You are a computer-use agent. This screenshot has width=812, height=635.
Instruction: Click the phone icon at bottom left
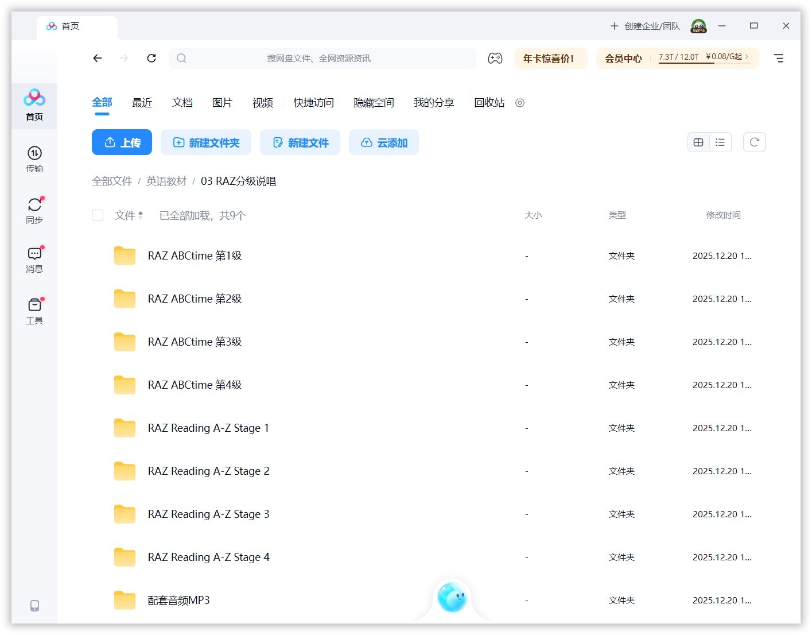(34, 606)
